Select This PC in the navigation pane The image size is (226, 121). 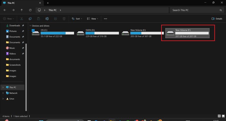[x=13, y=87]
